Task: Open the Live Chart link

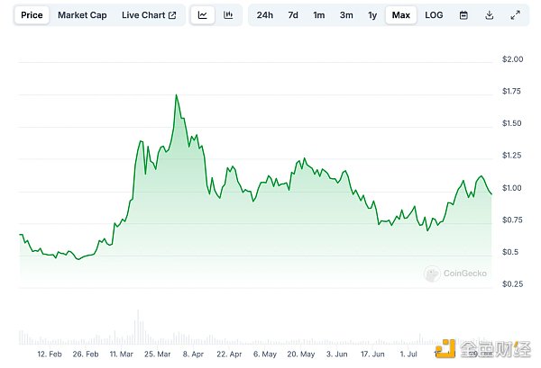Action: point(143,15)
